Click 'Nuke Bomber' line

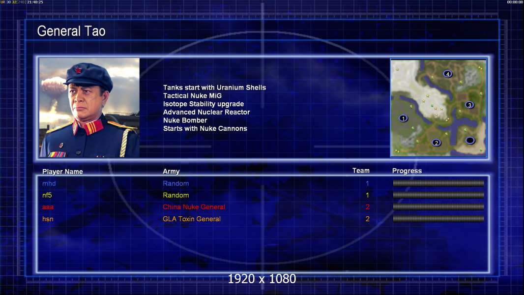(x=185, y=120)
